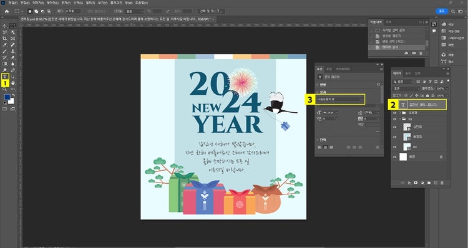The width and height of the screenshot is (468, 248).
Task: Open the layer filter type dropdown
Action: pos(402,82)
